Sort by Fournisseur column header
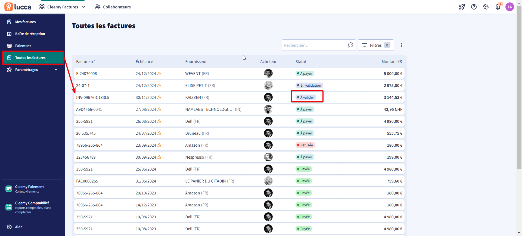Viewport: 522px width, 236px height. (196, 62)
